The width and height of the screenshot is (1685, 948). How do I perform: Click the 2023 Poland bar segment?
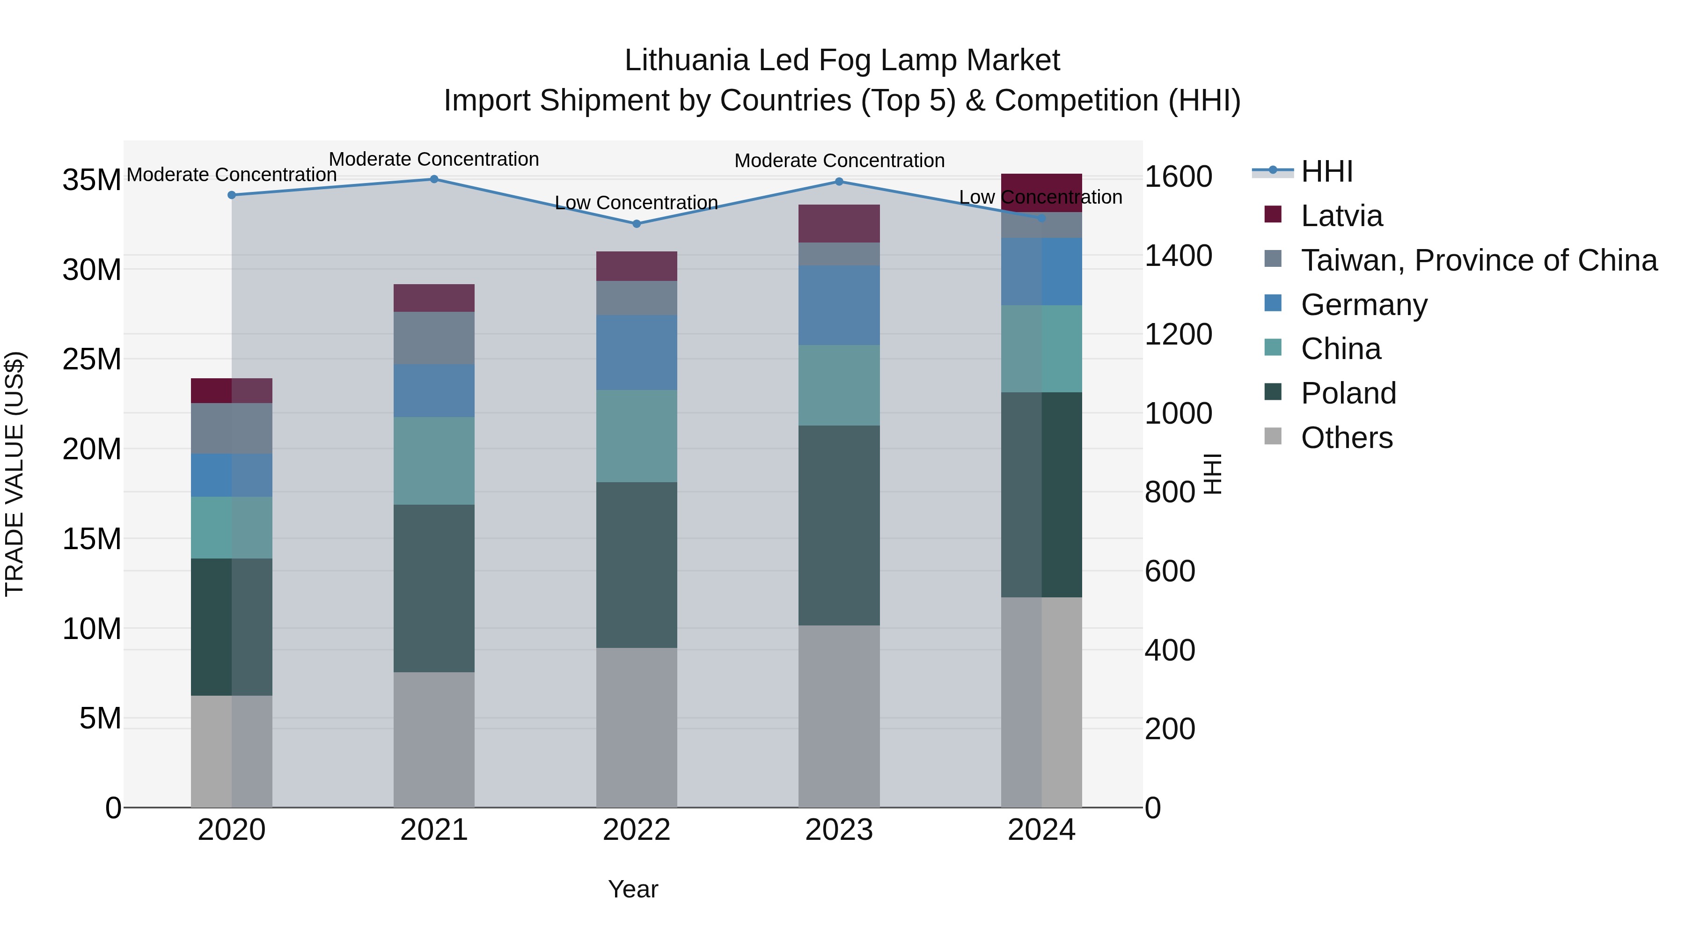point(839,525)
